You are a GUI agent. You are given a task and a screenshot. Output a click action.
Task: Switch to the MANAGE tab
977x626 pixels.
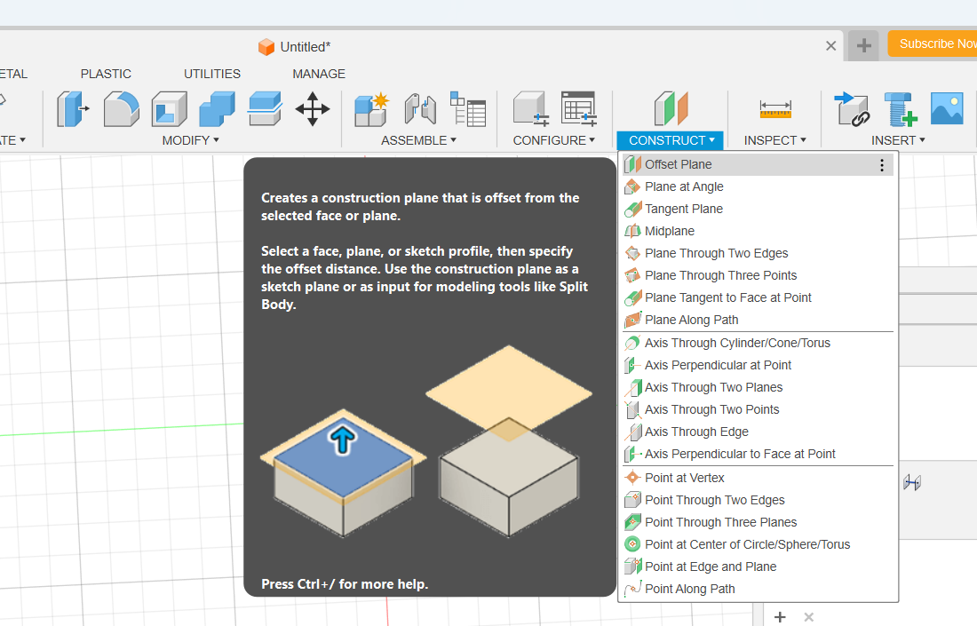pyautogui.click(x=318, y=74)
